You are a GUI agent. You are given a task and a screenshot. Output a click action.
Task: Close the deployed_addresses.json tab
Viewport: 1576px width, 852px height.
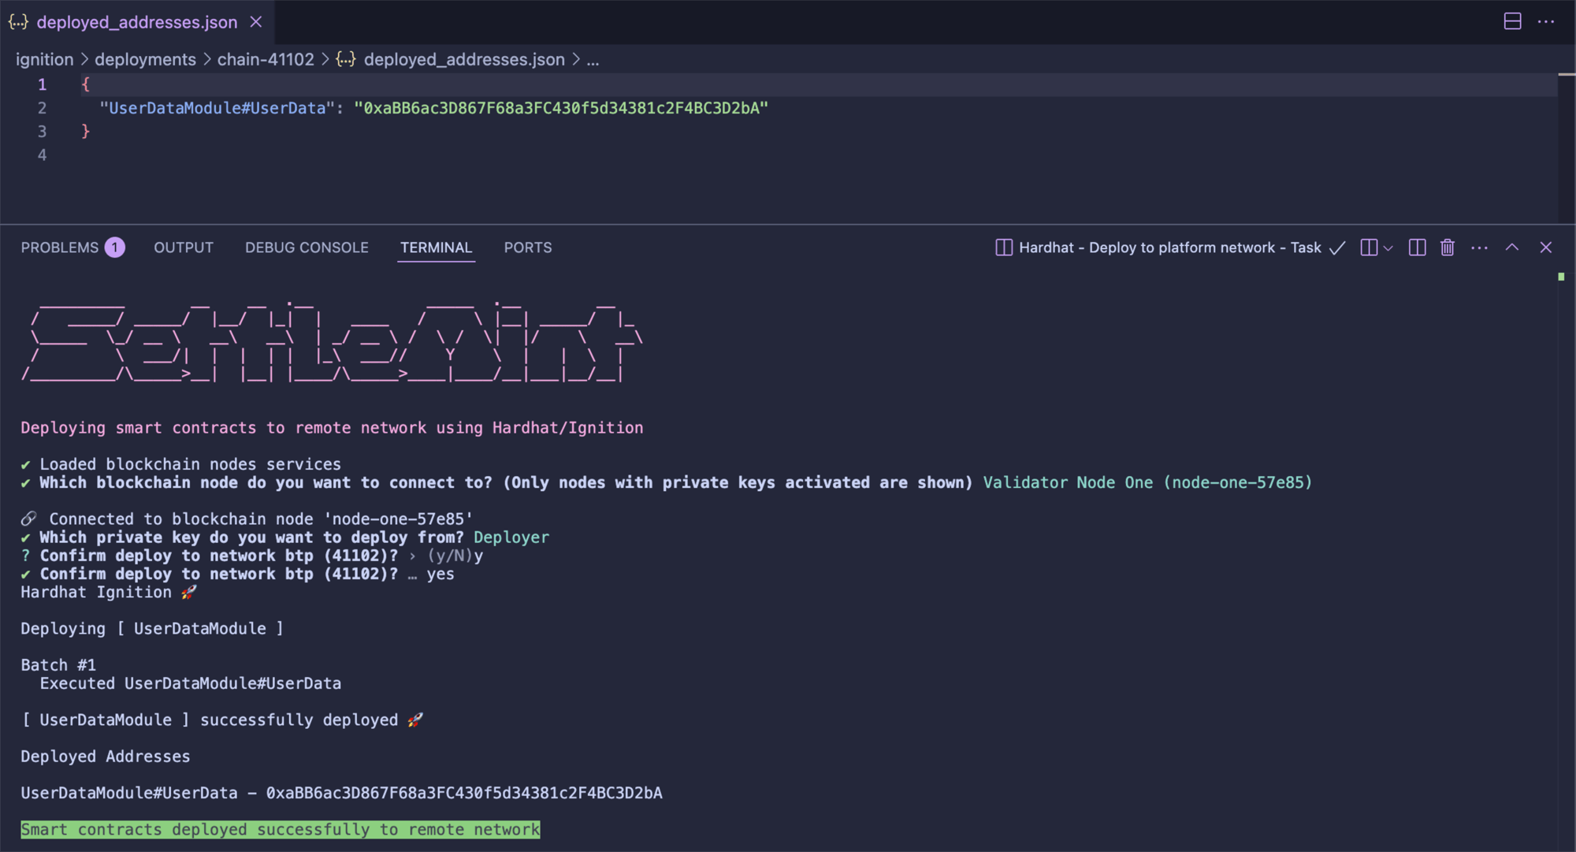click(x=256, y=22)
